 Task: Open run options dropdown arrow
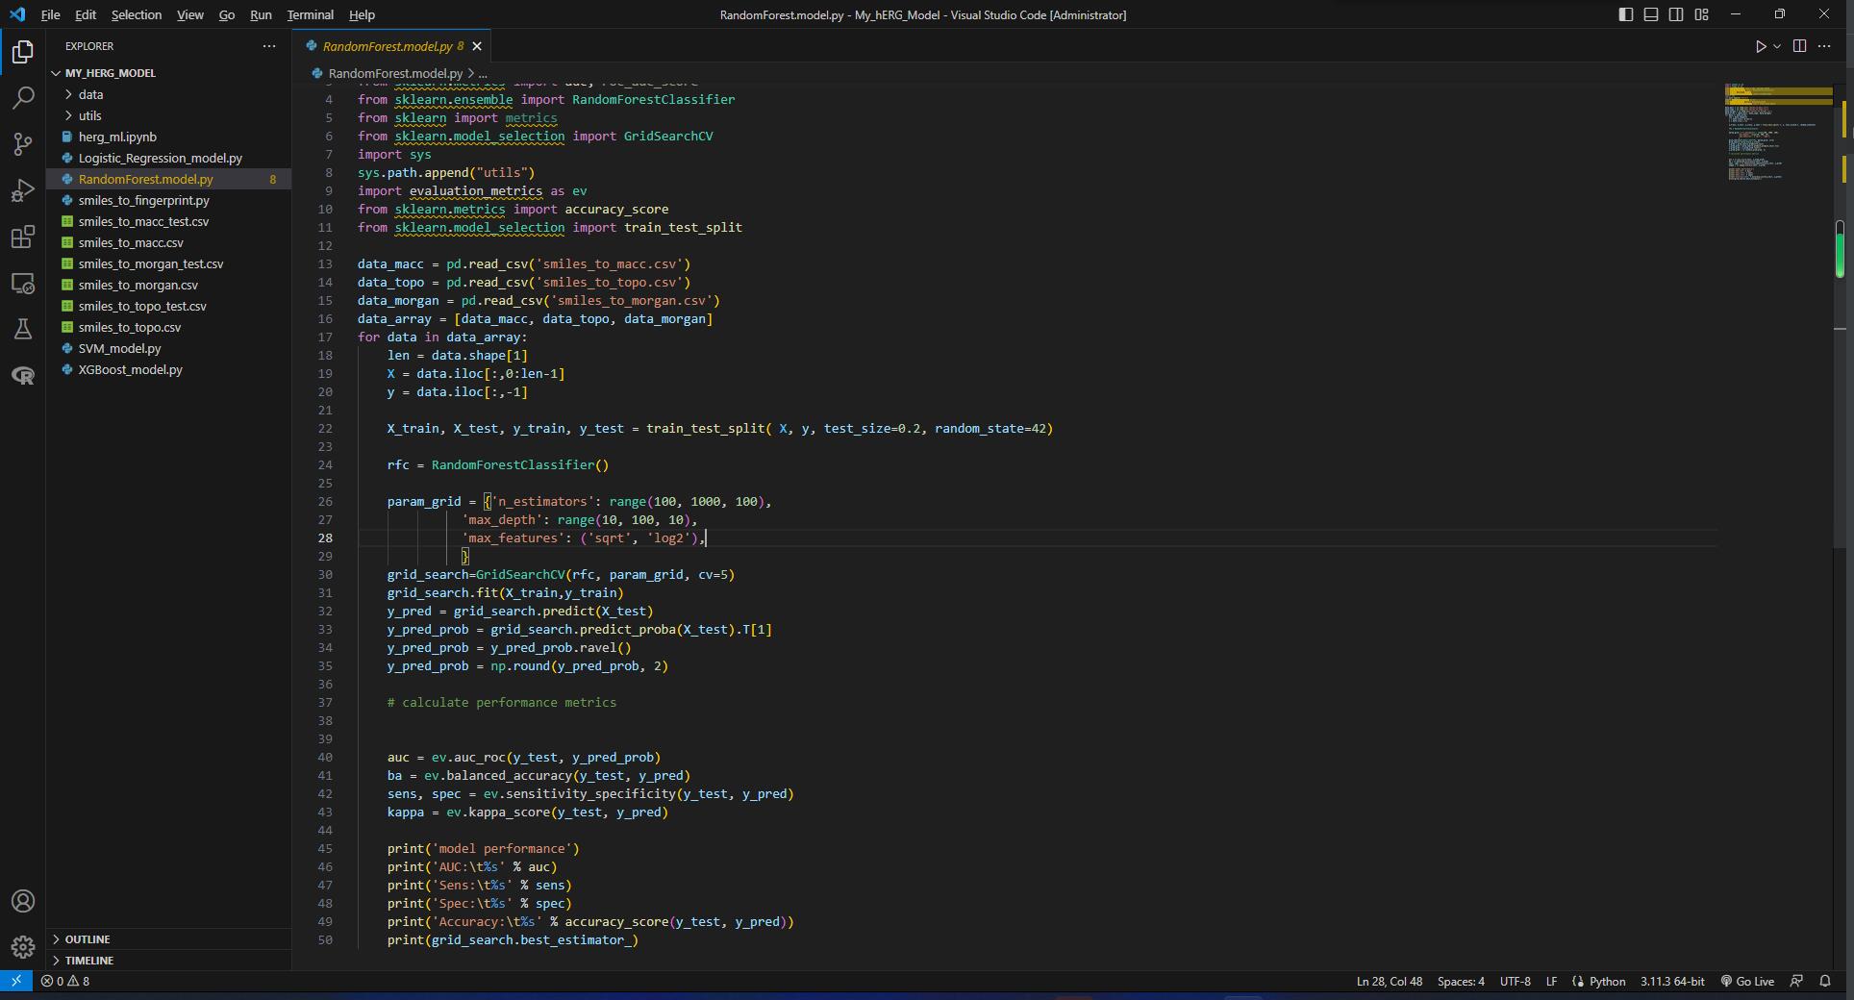(x=1777, y=46)
